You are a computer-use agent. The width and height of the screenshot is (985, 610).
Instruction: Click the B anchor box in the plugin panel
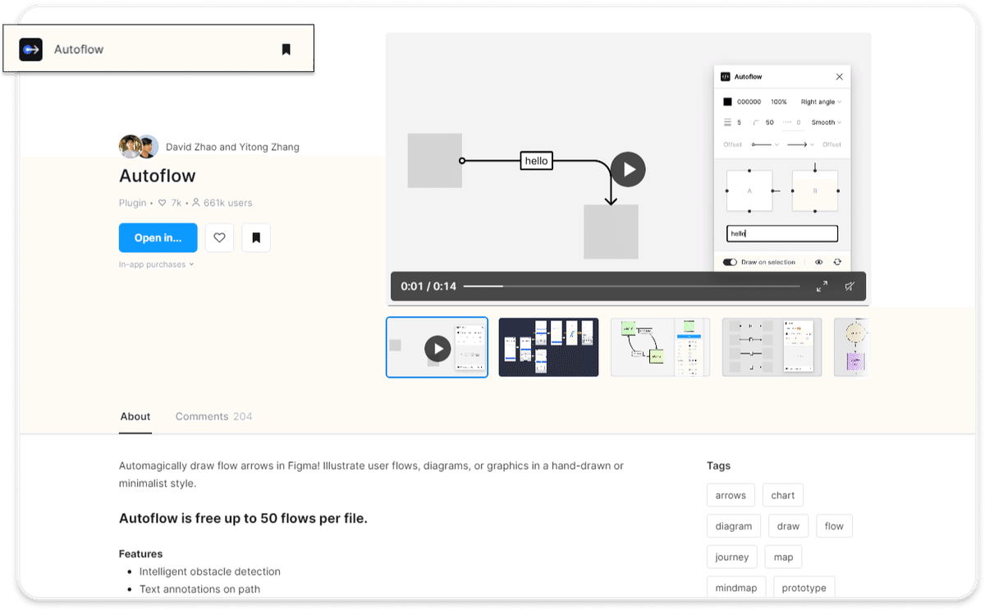point(815,190)
